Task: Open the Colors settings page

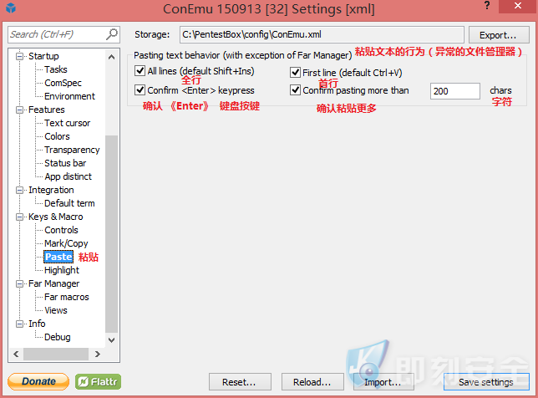Action: coord(57,136)
